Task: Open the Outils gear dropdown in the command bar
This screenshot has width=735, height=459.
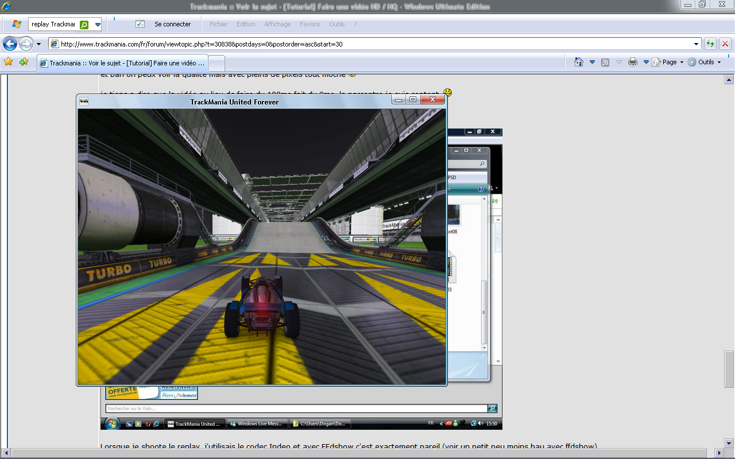Action: tap(705, 62)
